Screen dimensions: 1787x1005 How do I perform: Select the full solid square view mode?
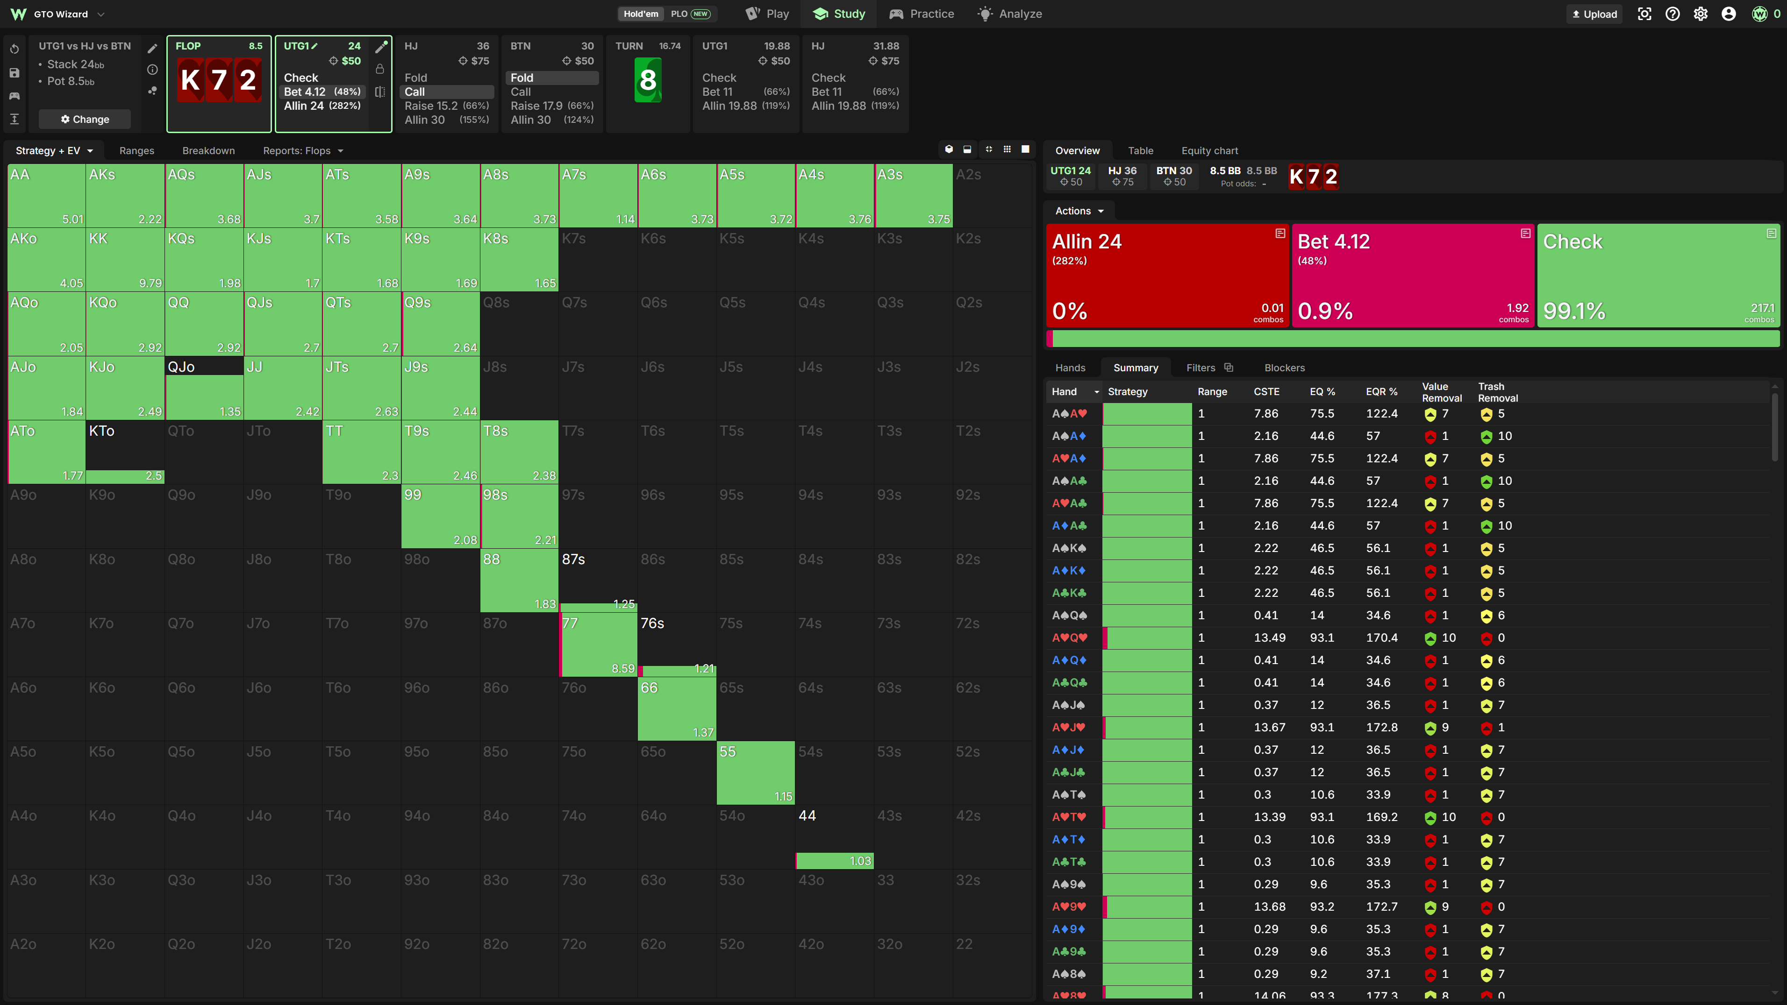[1025, 149]
